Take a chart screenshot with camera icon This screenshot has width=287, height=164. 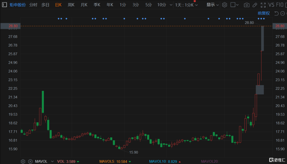tap(247, 5)
